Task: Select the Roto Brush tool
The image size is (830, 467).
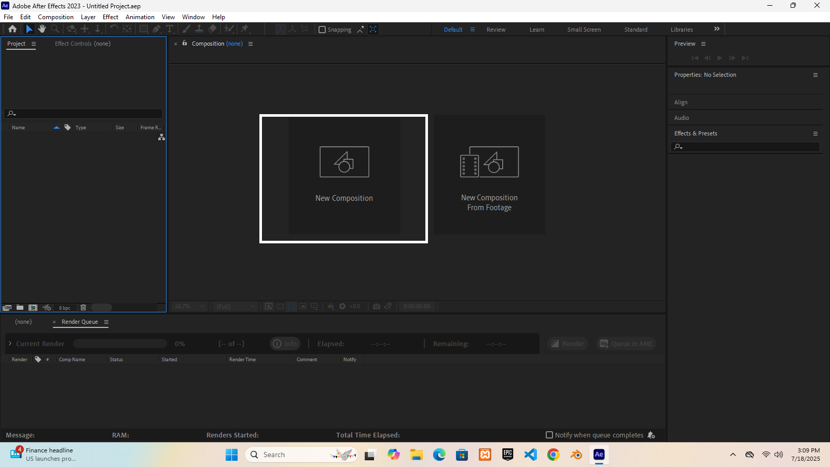Action: pos(229,29)
